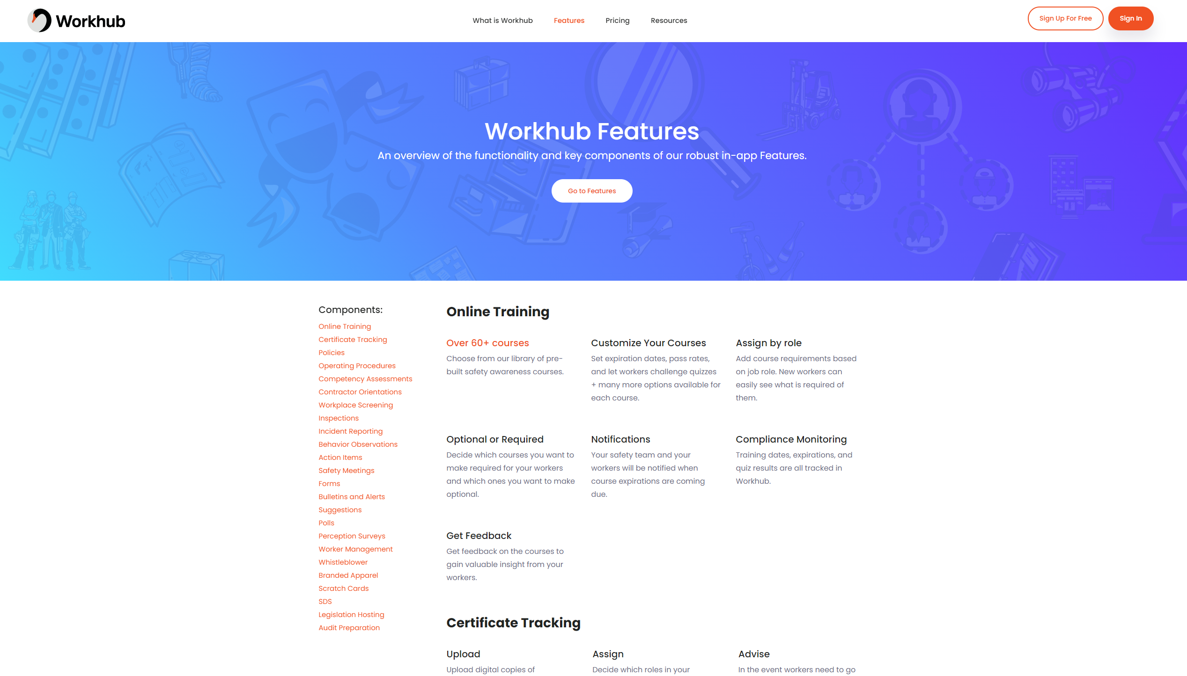Click the Incident Reporting sidebar icon

[x=351, y=431]
